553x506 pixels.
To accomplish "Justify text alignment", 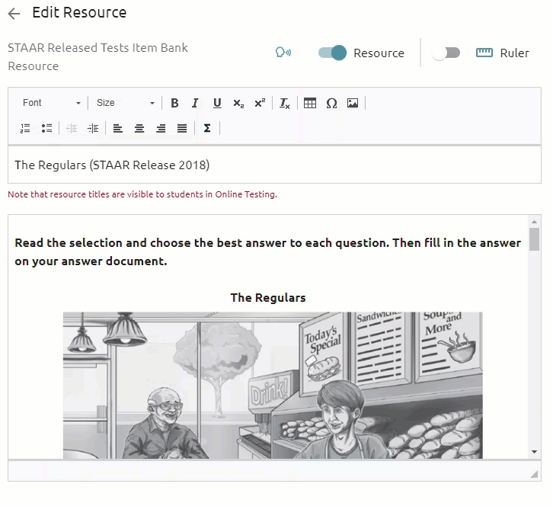I will point(182,128).
